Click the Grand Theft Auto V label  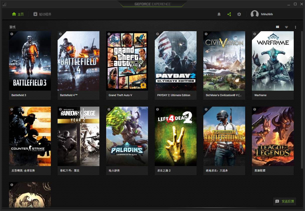coord(120,95)
